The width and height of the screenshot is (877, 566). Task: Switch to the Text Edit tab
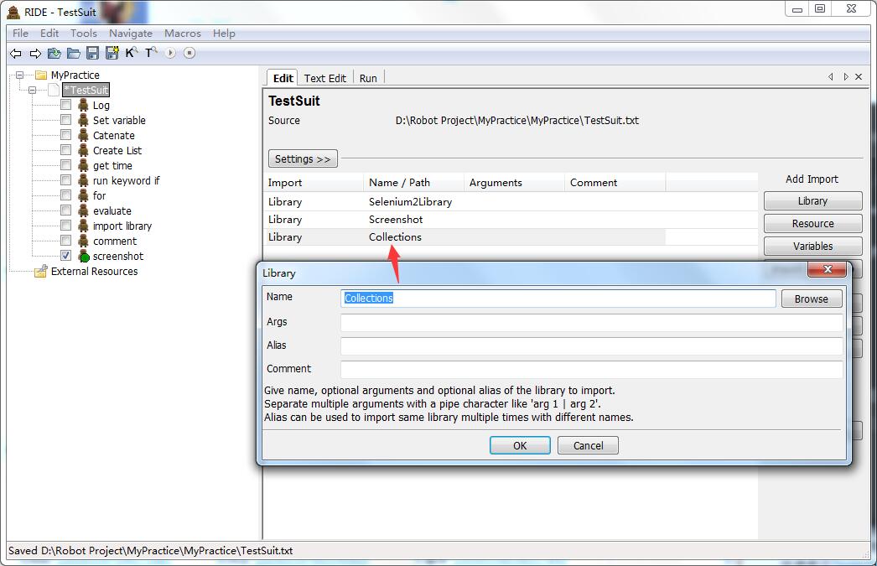(324, 78)
